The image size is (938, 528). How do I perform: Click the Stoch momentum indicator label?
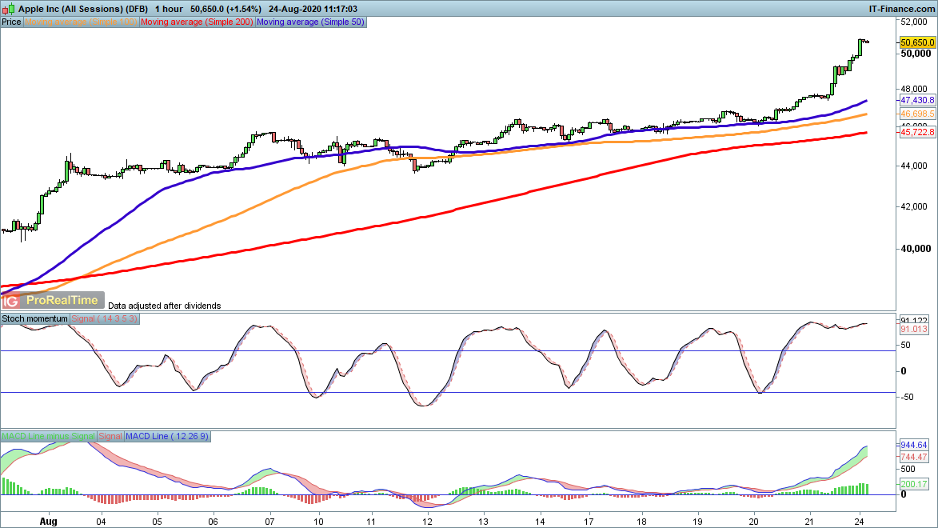pyautogui.click(x=35, y=319)
